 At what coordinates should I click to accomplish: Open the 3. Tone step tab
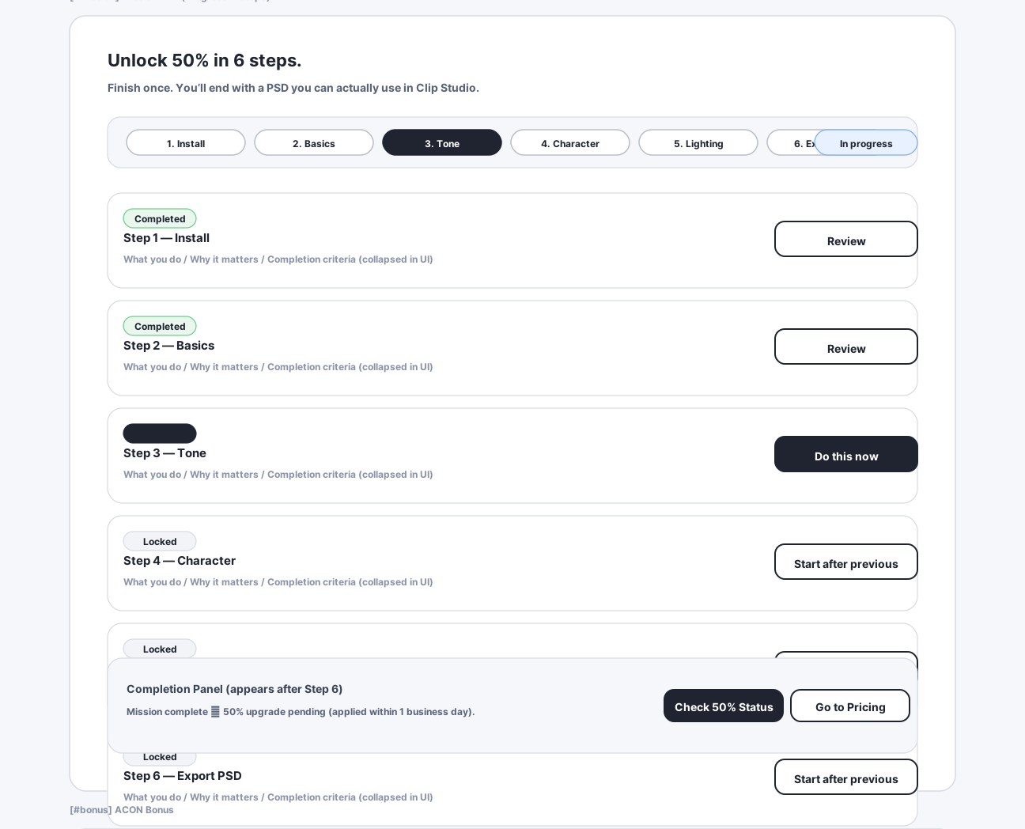(x=442, y=143)
